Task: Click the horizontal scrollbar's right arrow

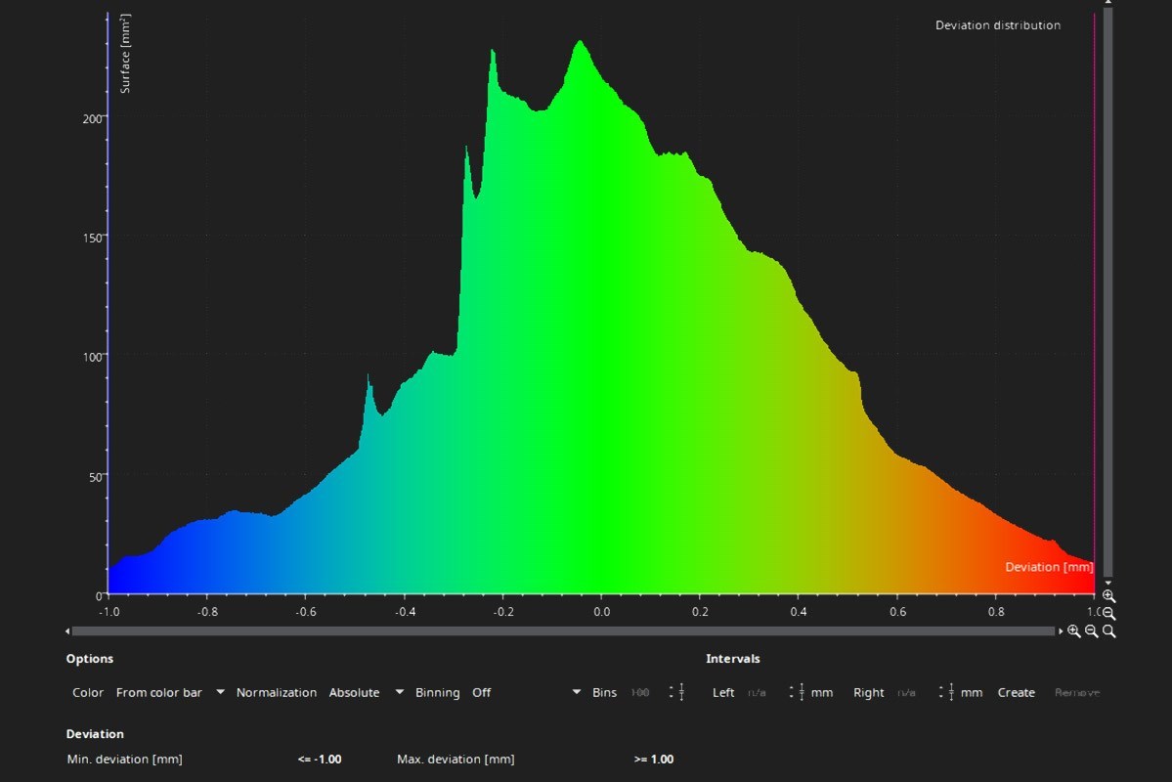Action: [1061, 631]
